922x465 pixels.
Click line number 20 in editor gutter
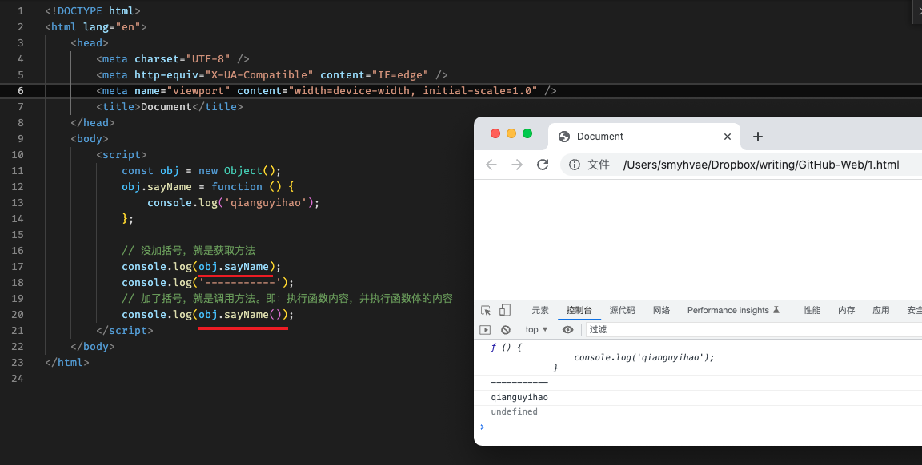pyautogui.click(x=18, y=314)
